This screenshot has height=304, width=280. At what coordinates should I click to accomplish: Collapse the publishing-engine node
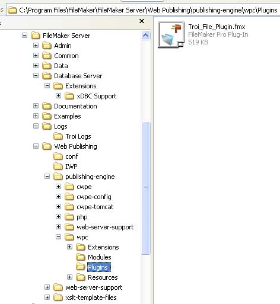point(47,177)
